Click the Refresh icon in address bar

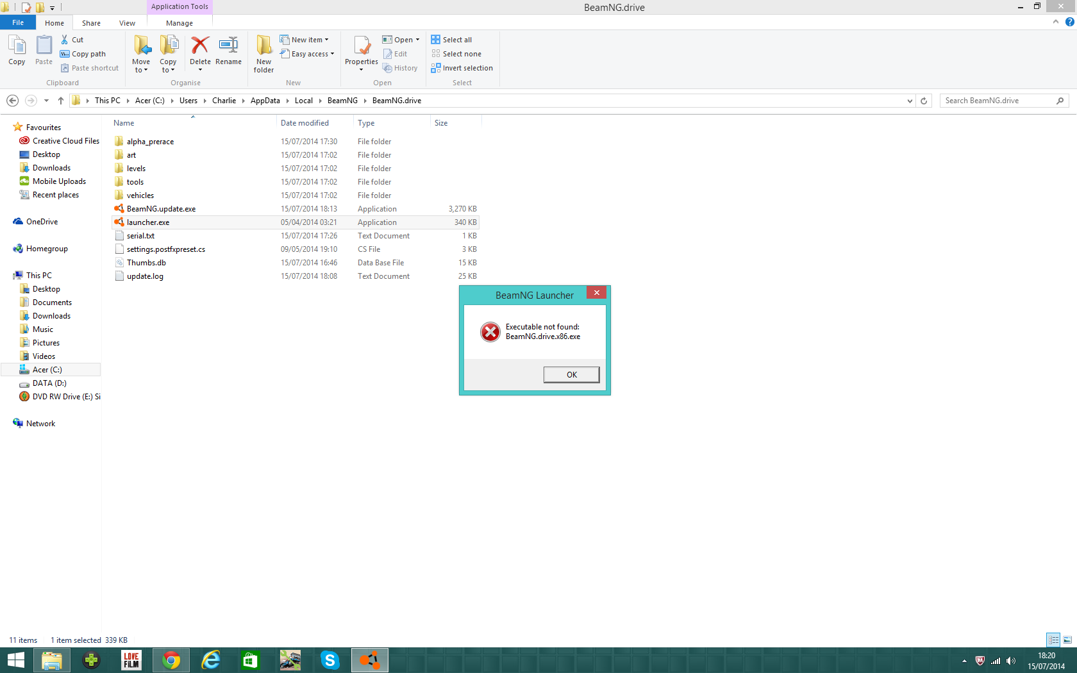pyautogui.click(x=924, y=101)
